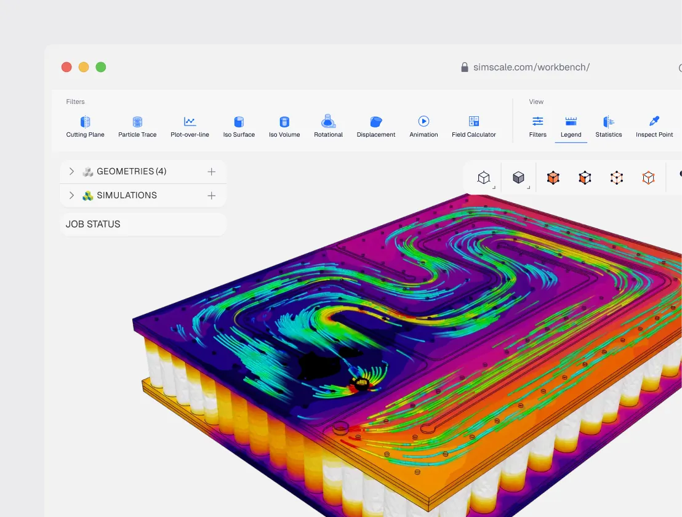Apply the Displacement filter
Screen dimensions: 682x517
tap(376, 127)
